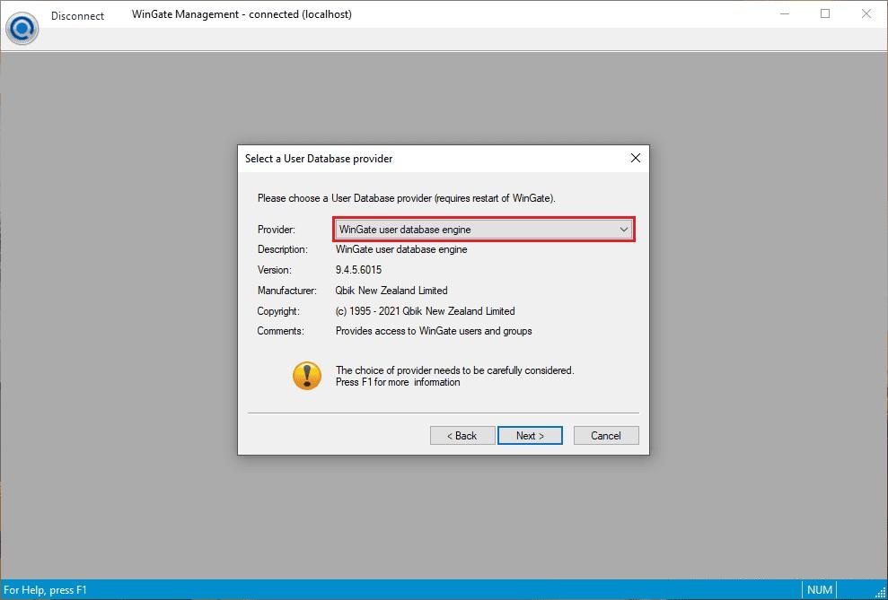Image resolution: width=888 pixels, height=600 pixels.
Task: Click the Press F1 for more information text
Action: coord(398,382)
